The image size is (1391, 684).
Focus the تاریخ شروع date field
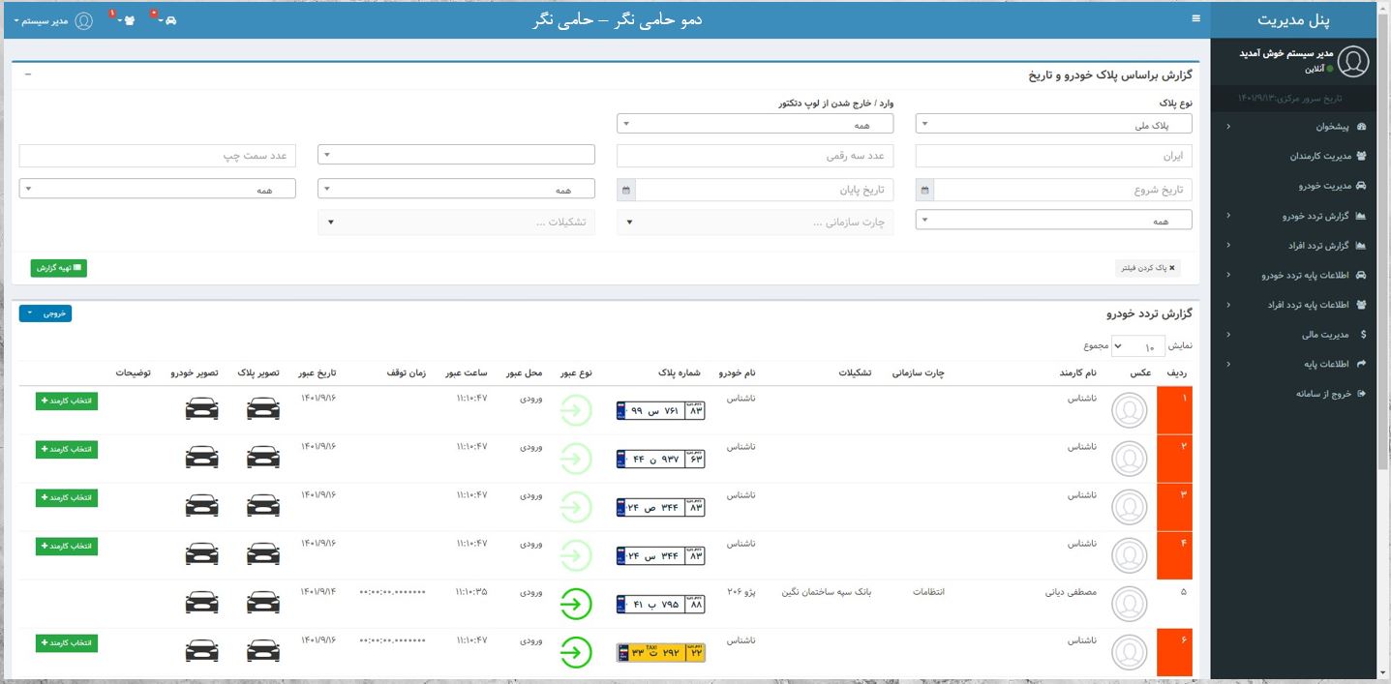click(x=1063, y=191)
